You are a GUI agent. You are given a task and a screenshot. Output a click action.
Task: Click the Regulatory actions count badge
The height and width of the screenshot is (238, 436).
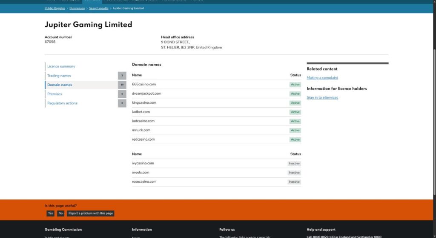tap(122, 103)
